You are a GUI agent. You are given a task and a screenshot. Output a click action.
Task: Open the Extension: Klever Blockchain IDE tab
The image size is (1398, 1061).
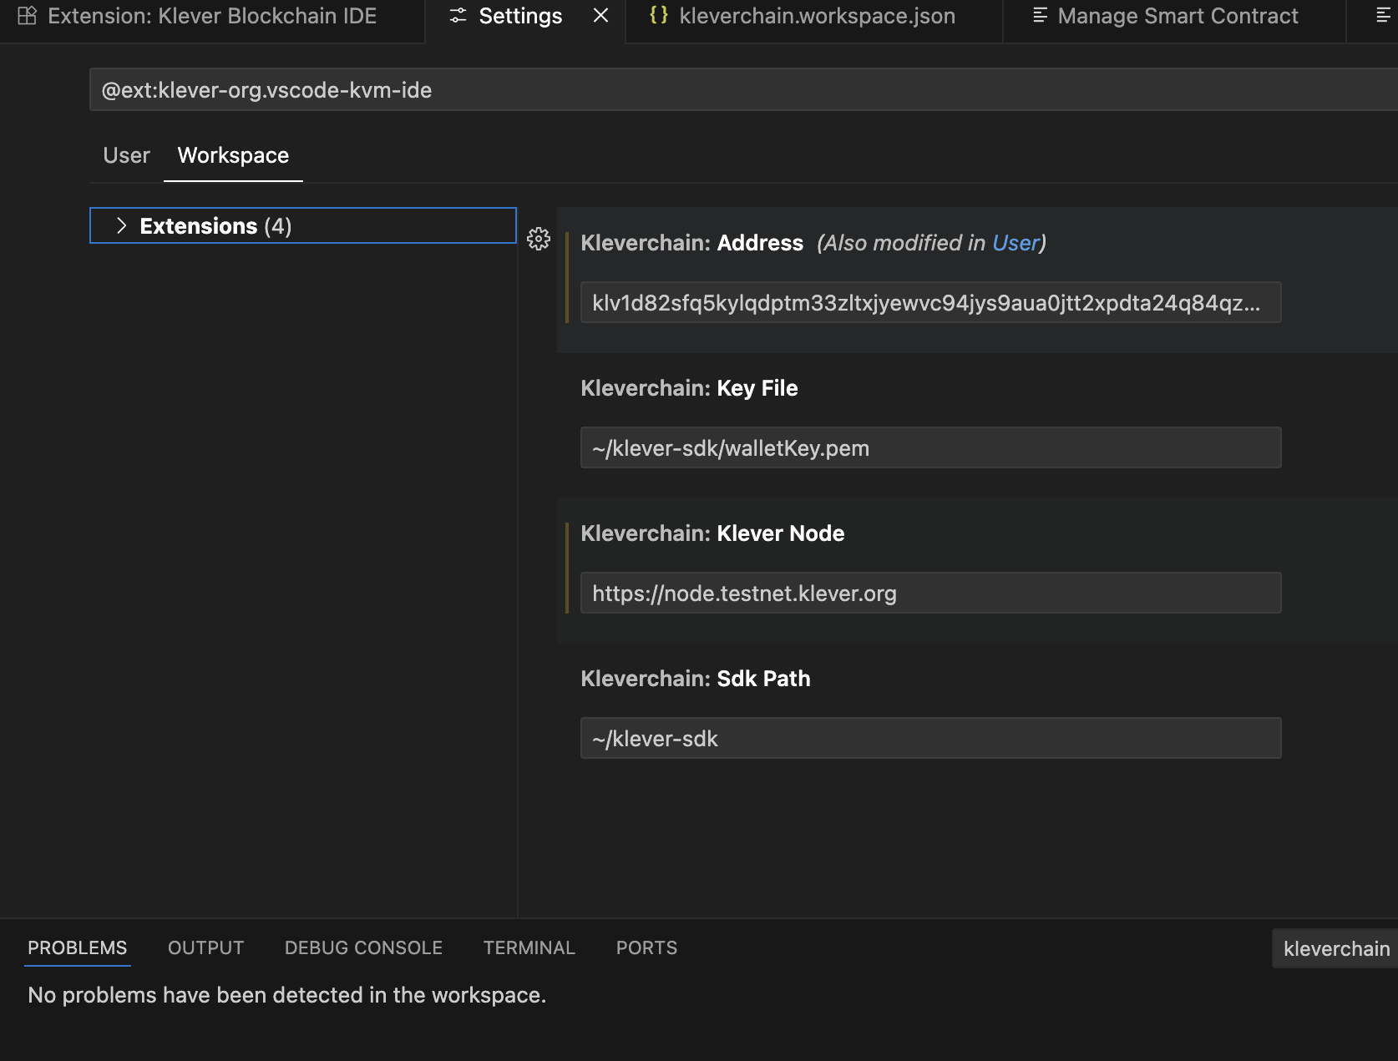212,16
